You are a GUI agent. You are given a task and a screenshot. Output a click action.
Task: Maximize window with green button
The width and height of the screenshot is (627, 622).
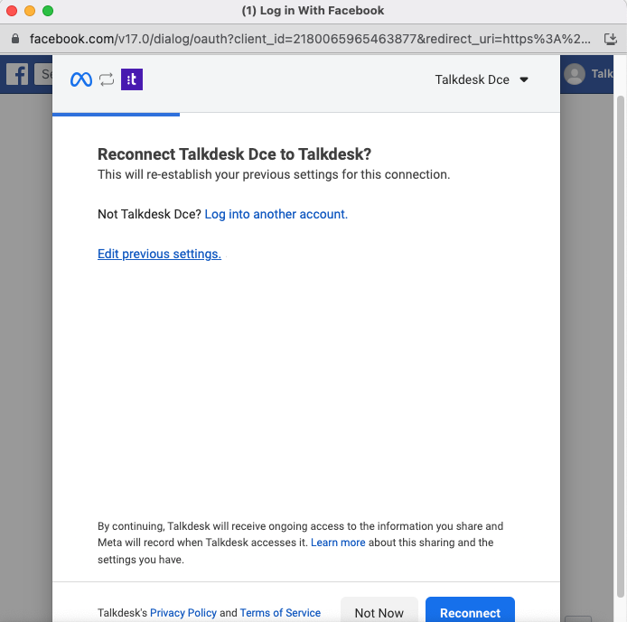[x=48, y=11]
